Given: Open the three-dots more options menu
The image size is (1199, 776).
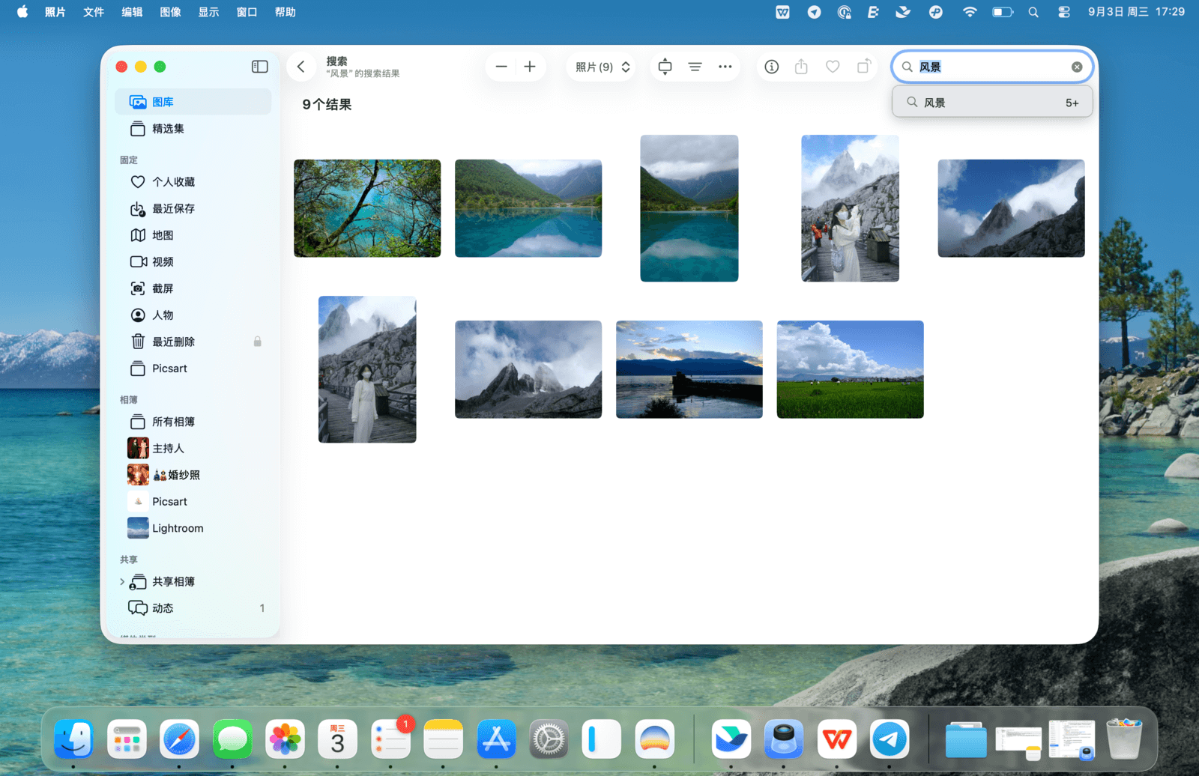Looking at the screenshot, I should [725, 67].
